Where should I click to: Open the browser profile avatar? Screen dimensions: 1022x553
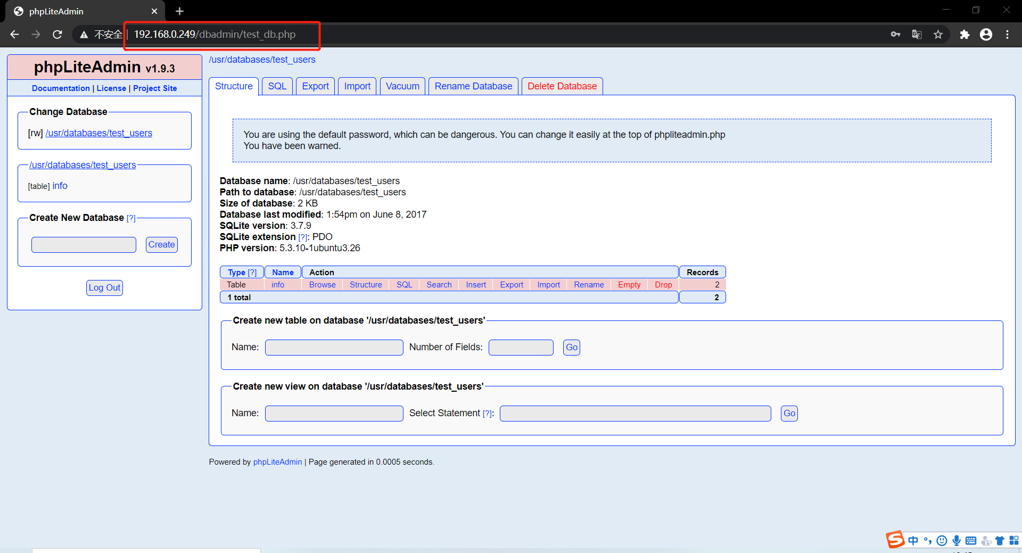[x=986, y=35]
